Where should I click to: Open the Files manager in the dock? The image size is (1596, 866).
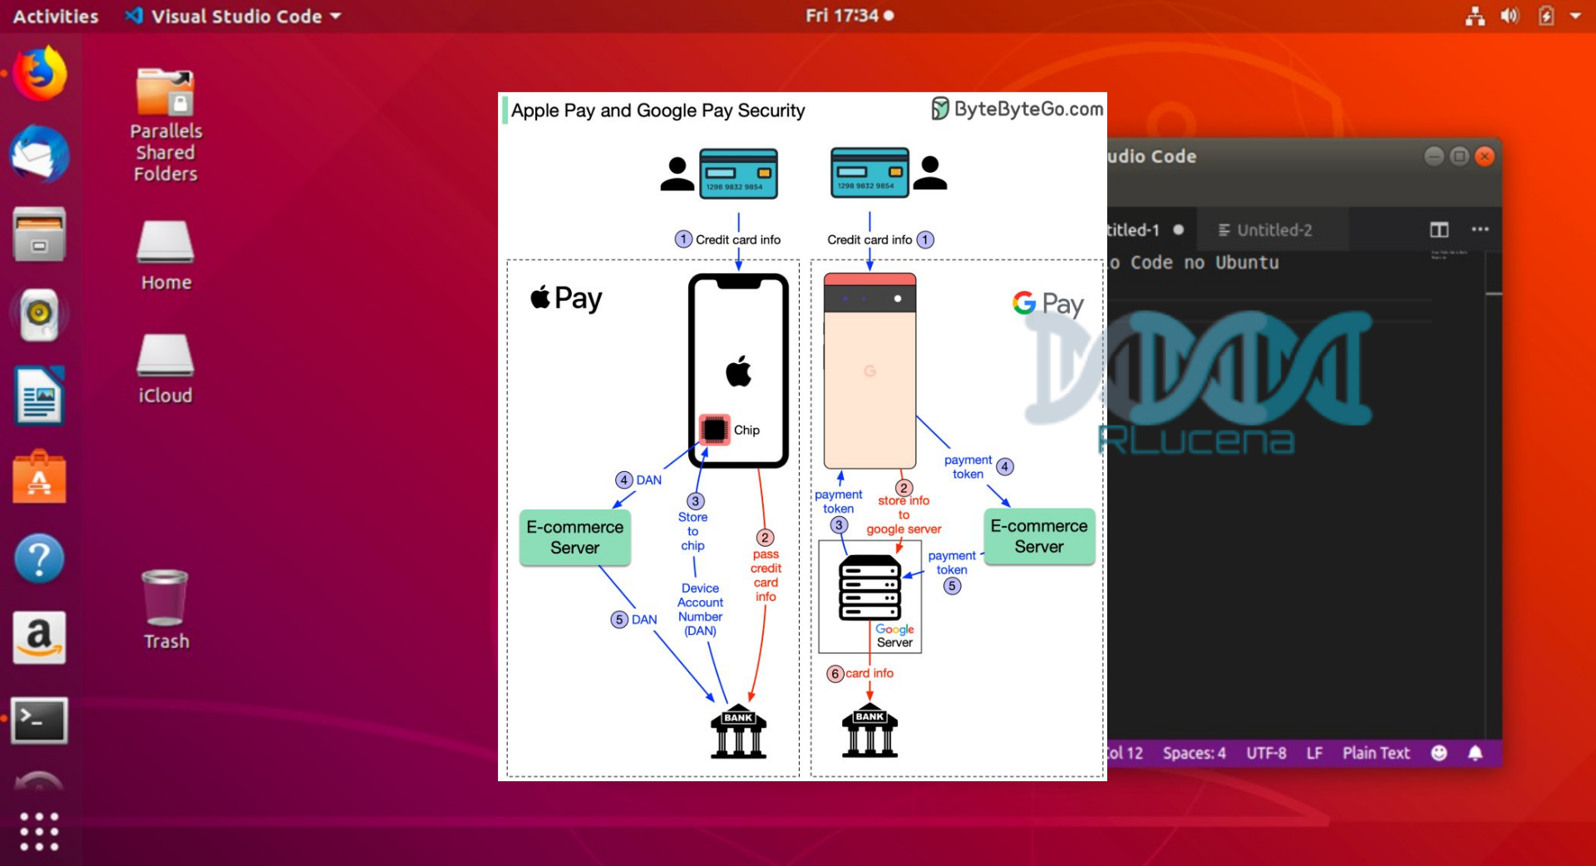[x=39, y=234]
